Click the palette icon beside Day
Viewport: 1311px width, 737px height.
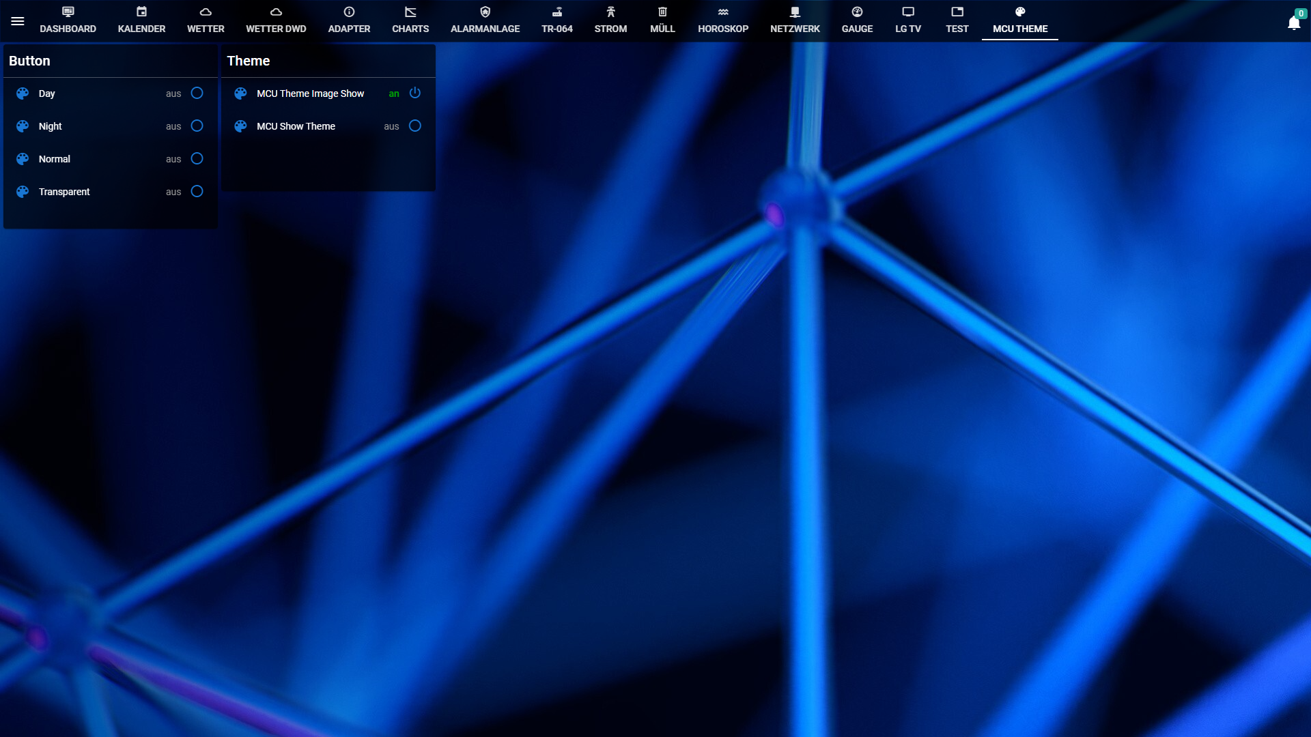23,93
